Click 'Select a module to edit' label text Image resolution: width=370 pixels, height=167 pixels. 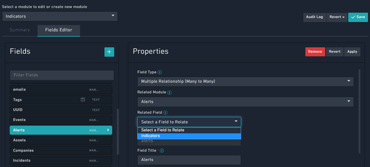(45, 7)
